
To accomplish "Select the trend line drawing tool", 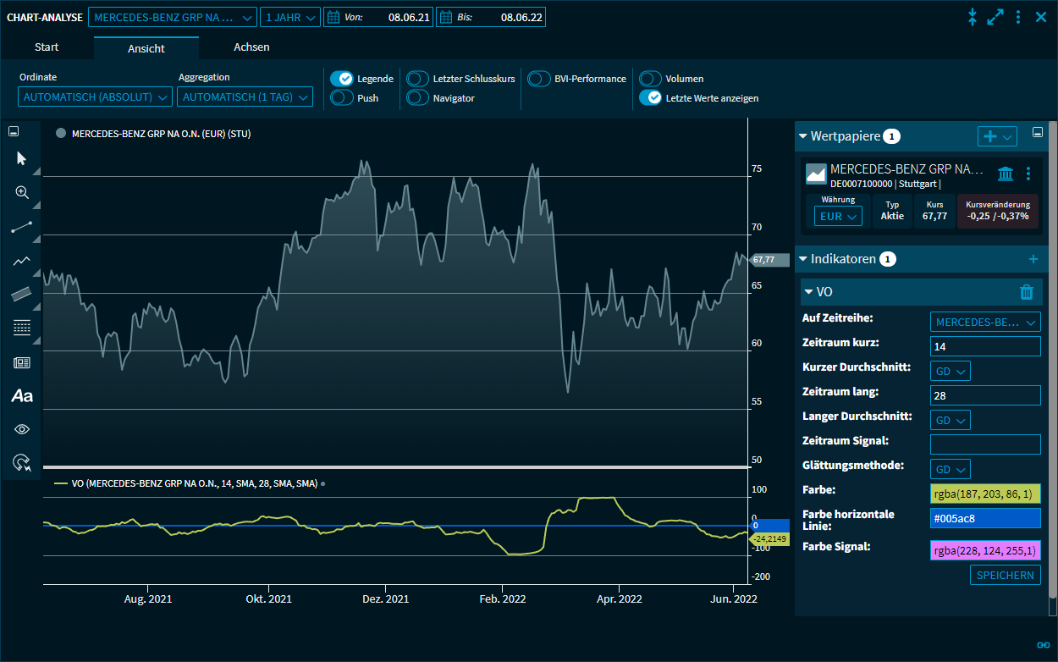I will [x=22, y=227].
